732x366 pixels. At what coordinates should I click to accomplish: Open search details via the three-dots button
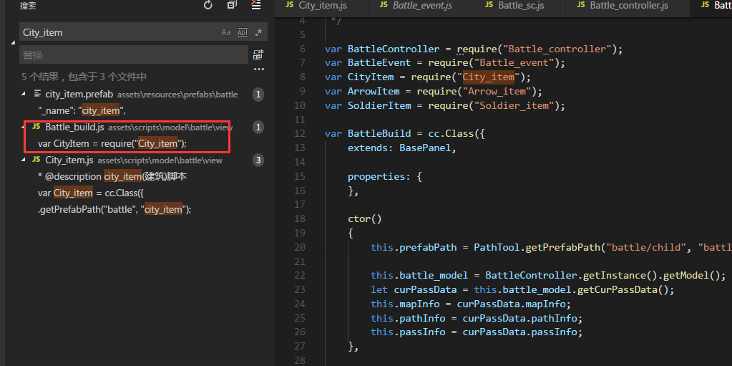tap(258, 69)
